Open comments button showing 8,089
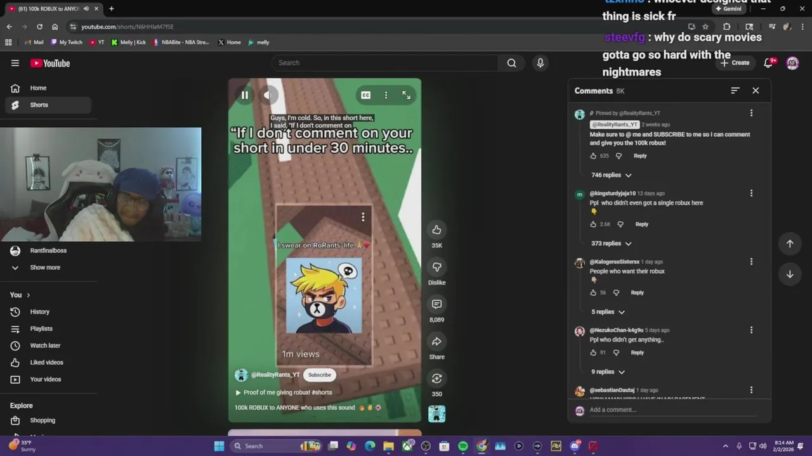This screenshot has width=812, height=456. tap(436, 304)
